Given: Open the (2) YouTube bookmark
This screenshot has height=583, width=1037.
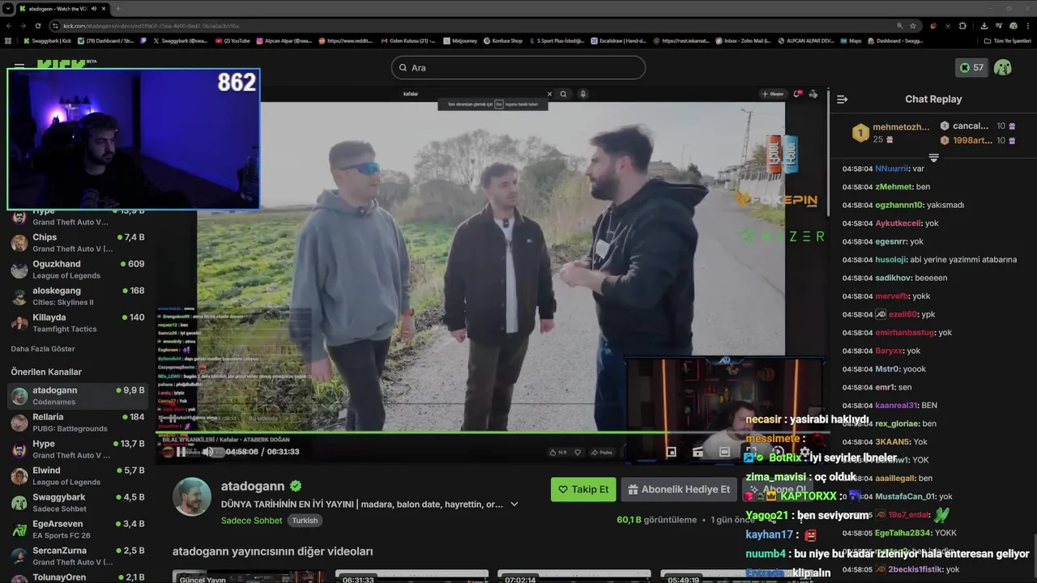Looking at the screenshot, I should tap(232, 40).
